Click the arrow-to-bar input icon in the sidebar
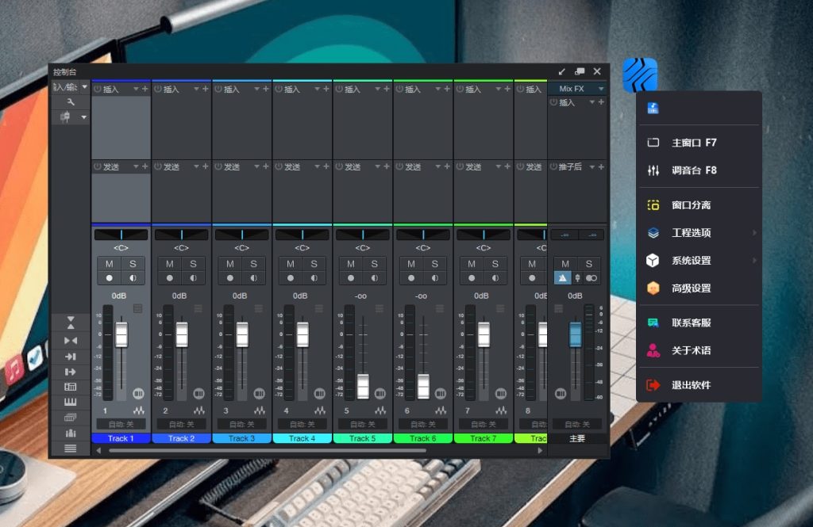 pyautogui.click(x=71, y=356)
